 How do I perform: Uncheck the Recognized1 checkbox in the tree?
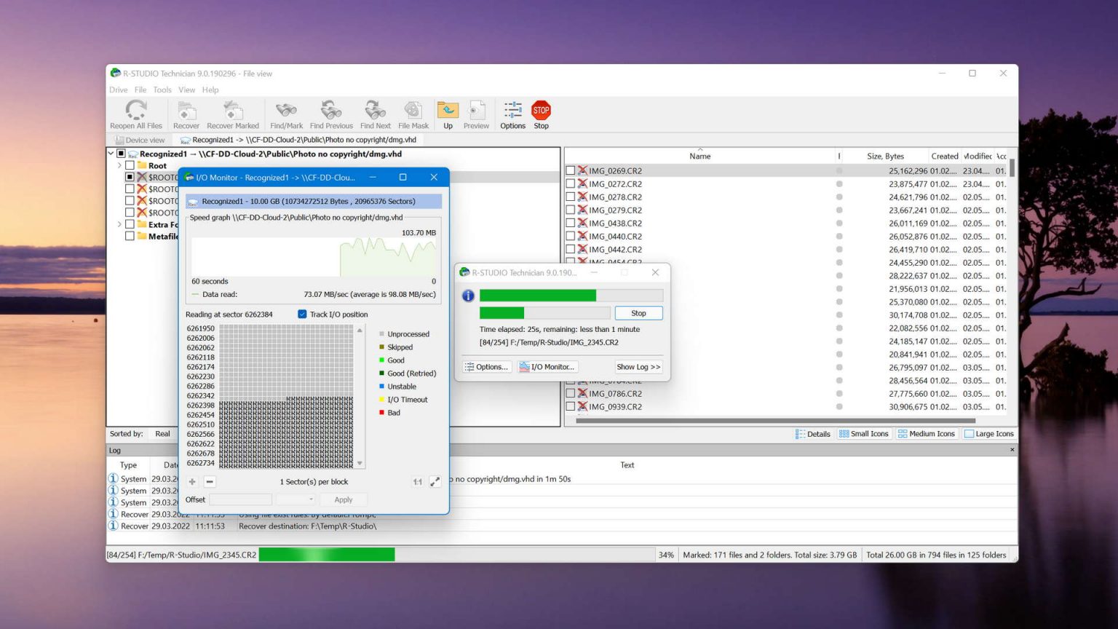click(119, 154)
